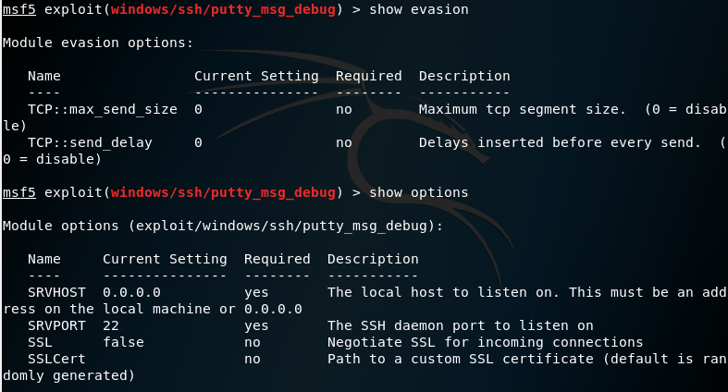728x392 pixels.
Task: Click '0 = disable)' wrapped line
Action: pyautogui.click(x=52, y=159)
